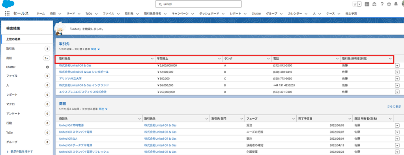The height and width of the screenshot is (155, 404).
Task: Open opportunity United Oil ポータブル電源
Action: (x=75, y=145)
